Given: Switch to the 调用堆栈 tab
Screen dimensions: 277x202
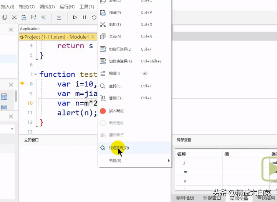Looking at the screenshot, I should [185, 198].
